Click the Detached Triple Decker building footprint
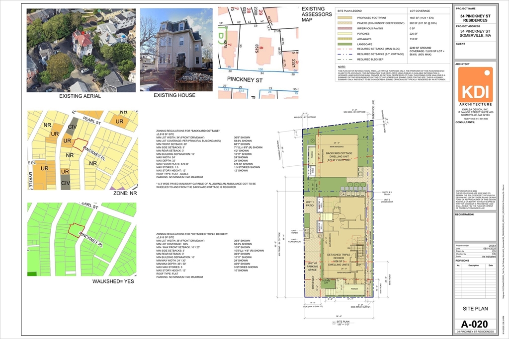Viewport: 509px width, 339px height. click(x=348, y=253)
